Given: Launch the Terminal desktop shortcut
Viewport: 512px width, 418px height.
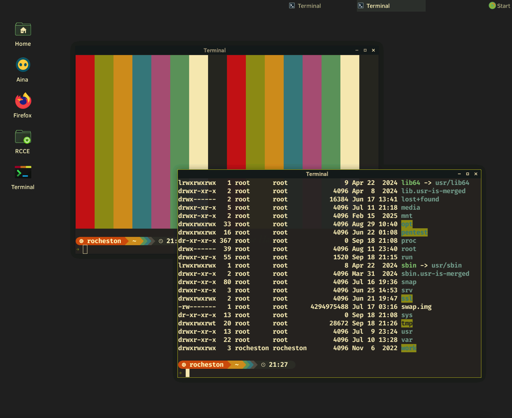Looking at the screenshot, I should [23, 173].
